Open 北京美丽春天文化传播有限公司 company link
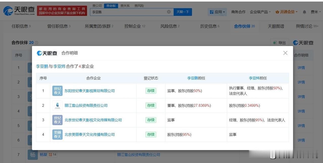Image resolution: width=323 pixels, height=163 pixels. tap(89, 134)
